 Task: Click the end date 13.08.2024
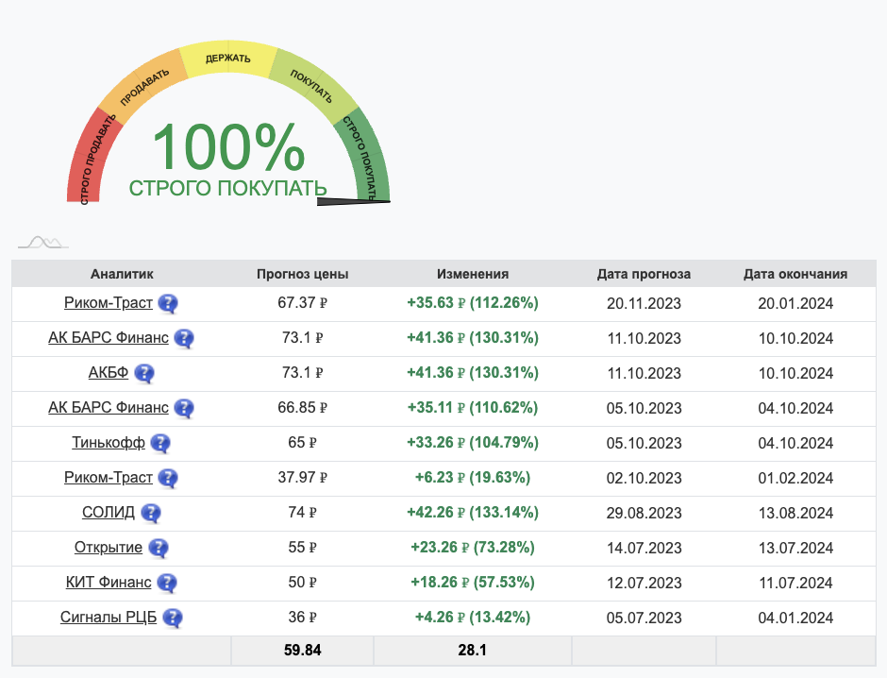[795, 514]
